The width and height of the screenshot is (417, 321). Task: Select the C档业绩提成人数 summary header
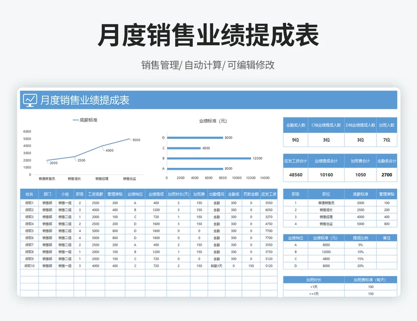click(326, 125)
